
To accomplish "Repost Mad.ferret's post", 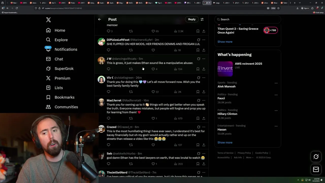I will point(131,118).
